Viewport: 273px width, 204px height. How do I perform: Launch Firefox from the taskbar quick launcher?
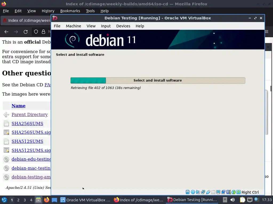(x=46, y=200)
